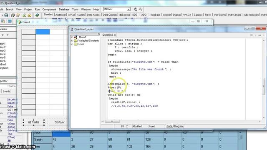Viewport: 267px width, 150px height.
Task: Select the ADO palette tab
Action: [x=144, y=15]
